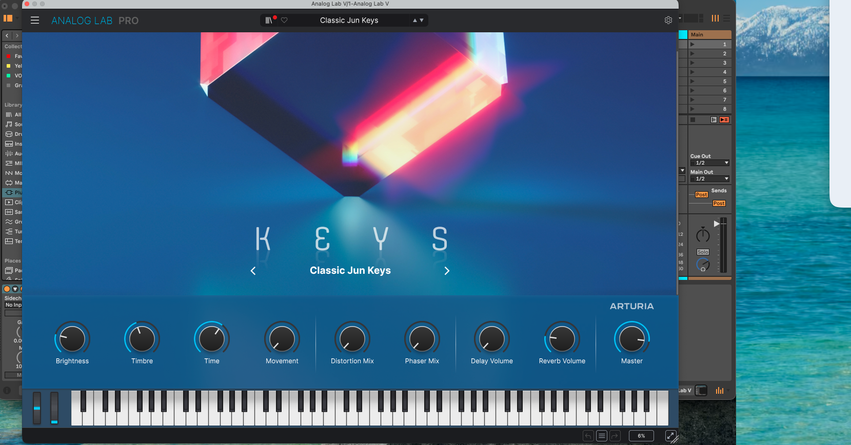The height and width of the screenshot is (445, 851).
Task: Click the Lab V device thumbnail in Ableton
Action: (x=701, y=391)
